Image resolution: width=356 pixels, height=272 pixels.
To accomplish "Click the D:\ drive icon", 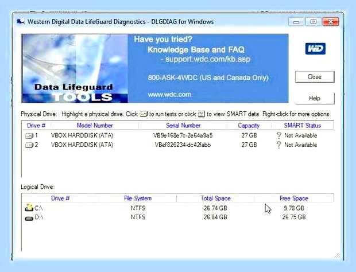I will [29, 218].
